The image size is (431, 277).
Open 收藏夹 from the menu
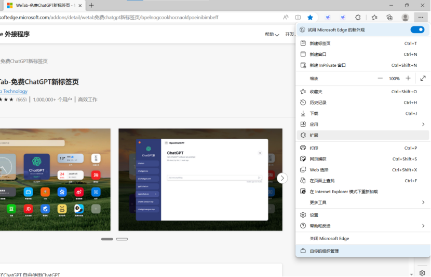coord(363,92)
